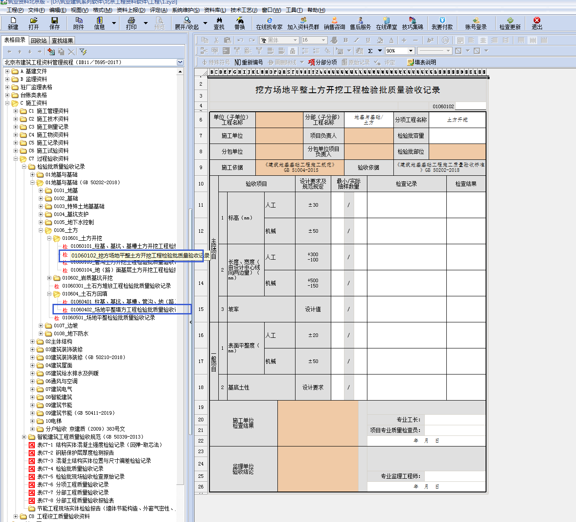The image size is (576, 522).
Task: Click 我要付款 payment icon
Action: (442, 23)
